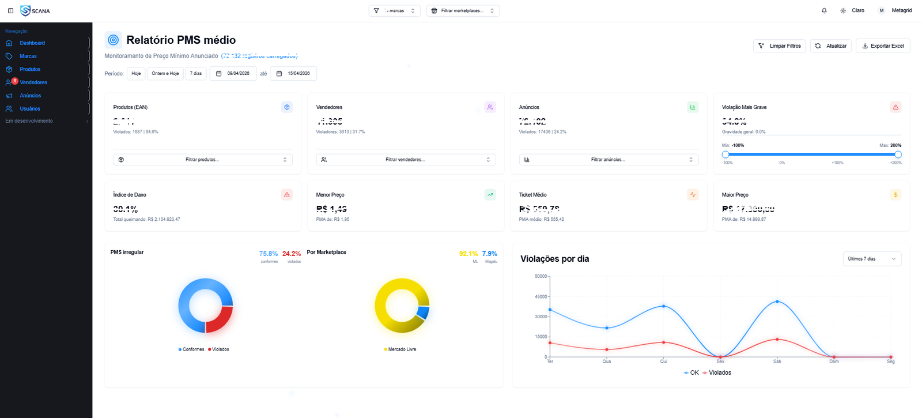Viewport: 922px width, 418px height.
Task: Click the calendar icon in the start date field
Action: pos(219,73)
